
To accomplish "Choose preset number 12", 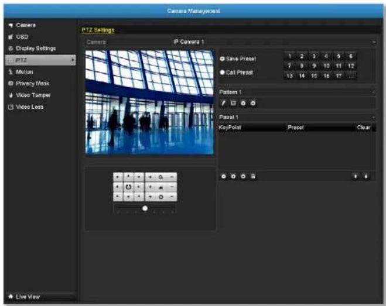I will click(351, 66).
